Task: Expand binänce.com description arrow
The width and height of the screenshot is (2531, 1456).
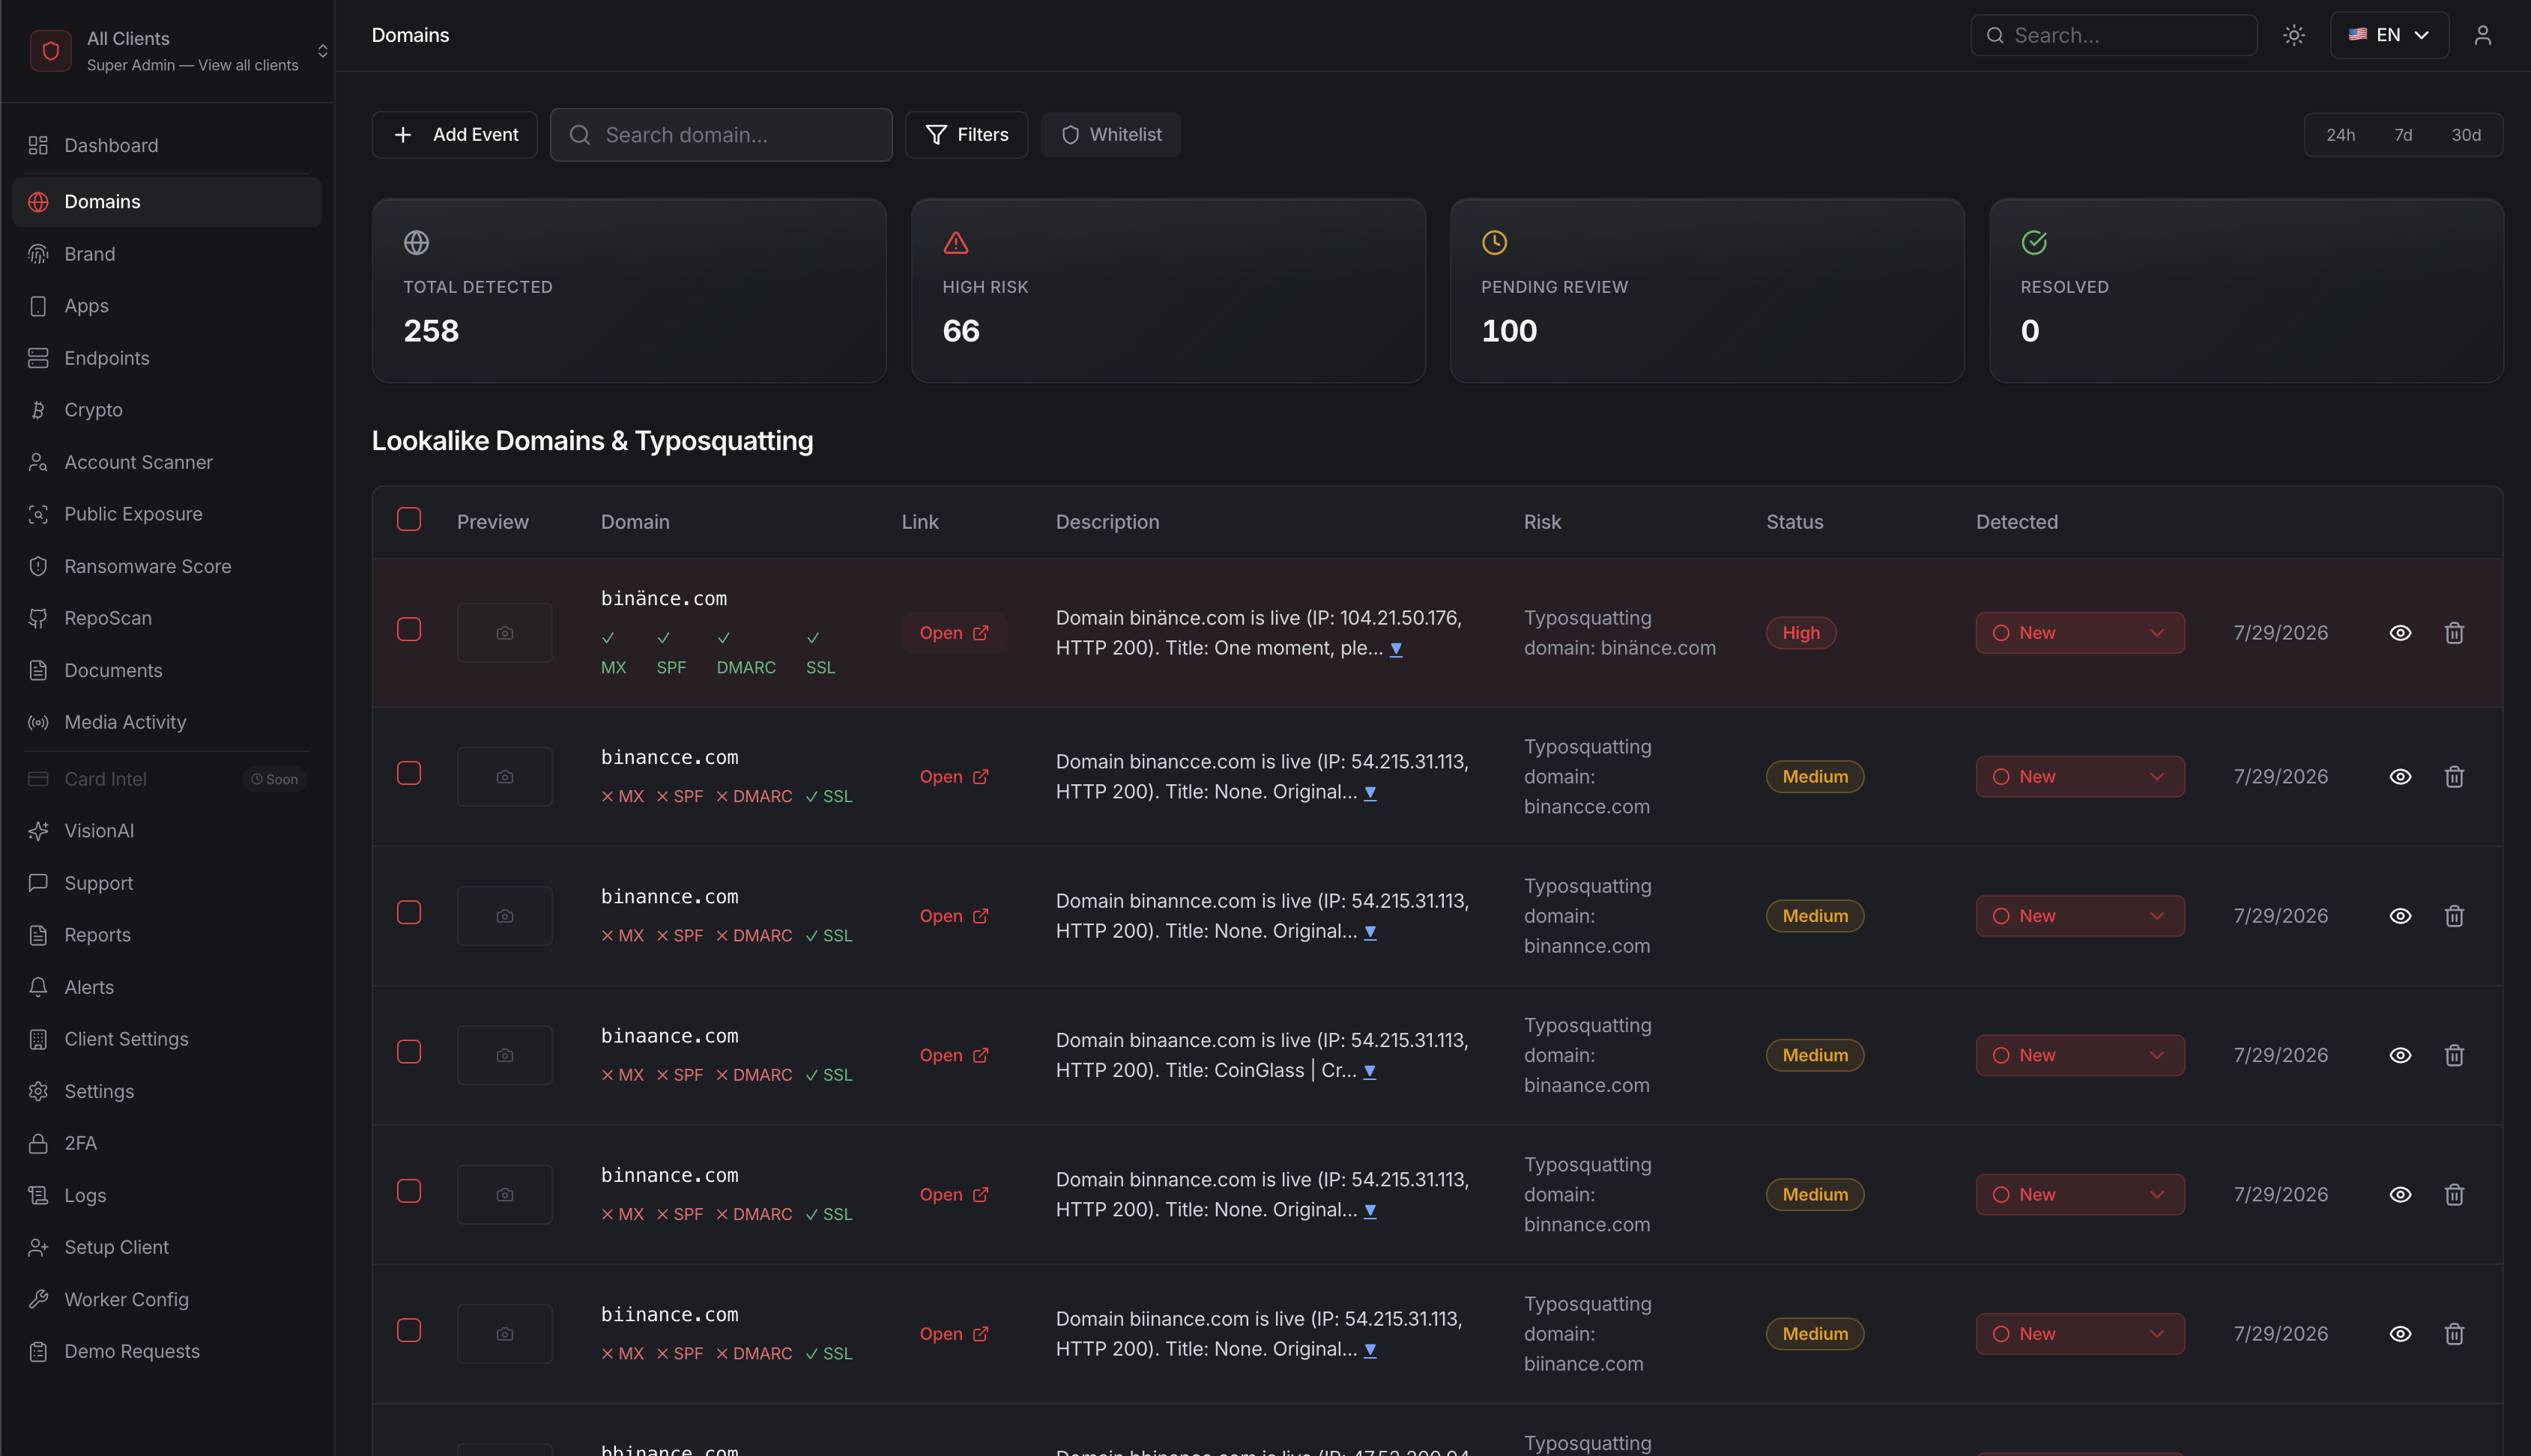Action: [1396, 649]
